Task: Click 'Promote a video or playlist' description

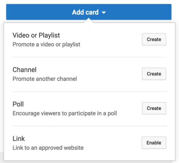Action: (x=46, y=45)
